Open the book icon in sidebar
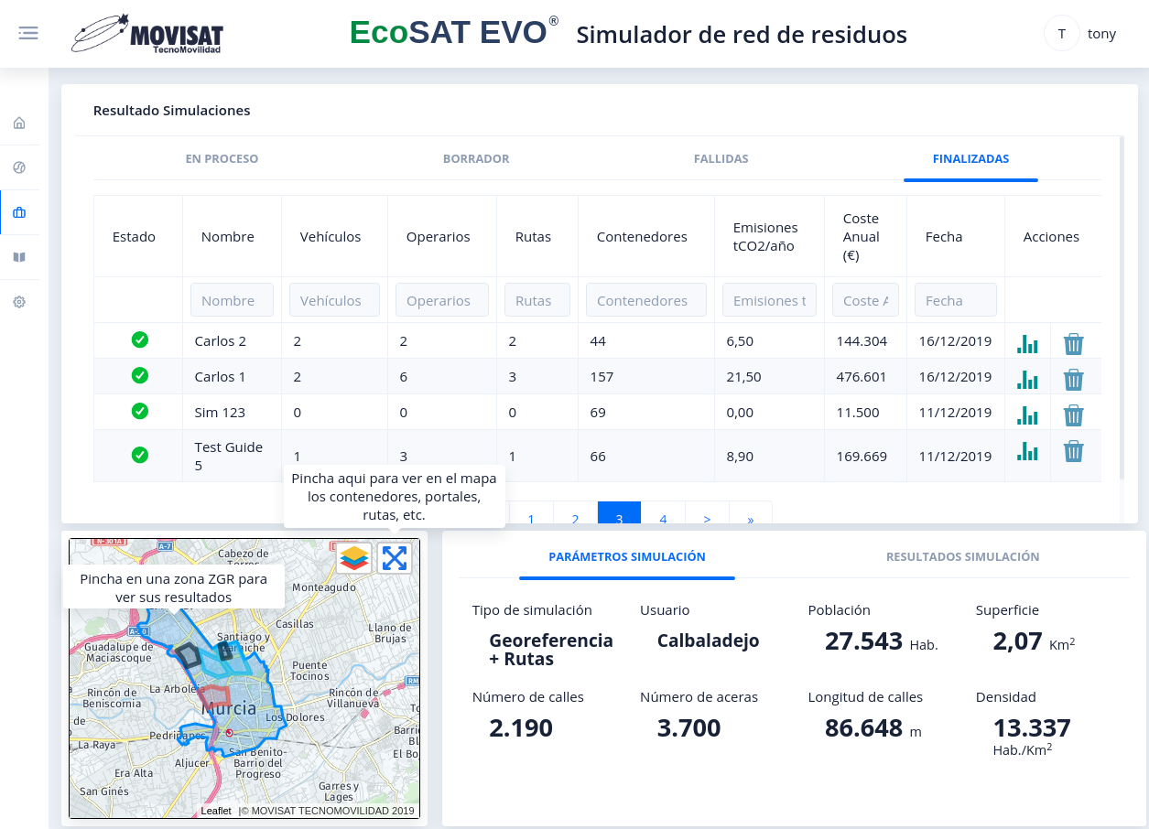Screen dimensions: 1149x829 click(x=19, y=257)
